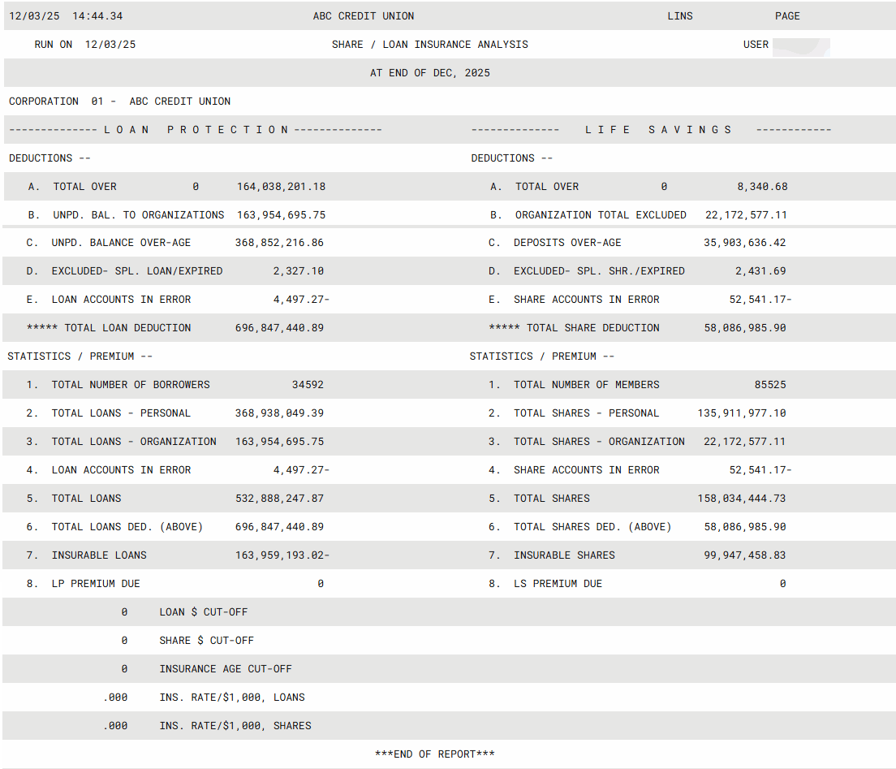Viewport: 896px width, 769px height.
Task: Select the TOTAL LOANS value 532,888,247.87
Action: (x=279, y=499)
